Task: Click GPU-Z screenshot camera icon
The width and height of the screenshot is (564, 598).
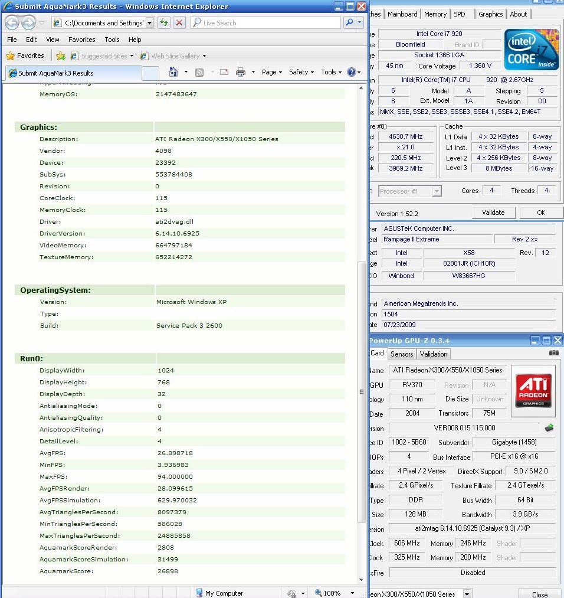Action: point(554,353)
